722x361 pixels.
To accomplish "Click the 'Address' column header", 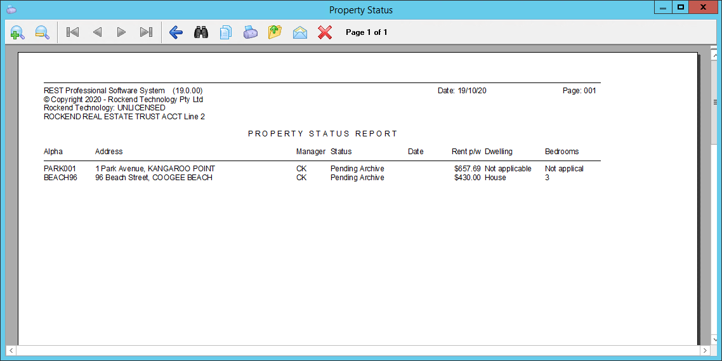I will 108,152.
